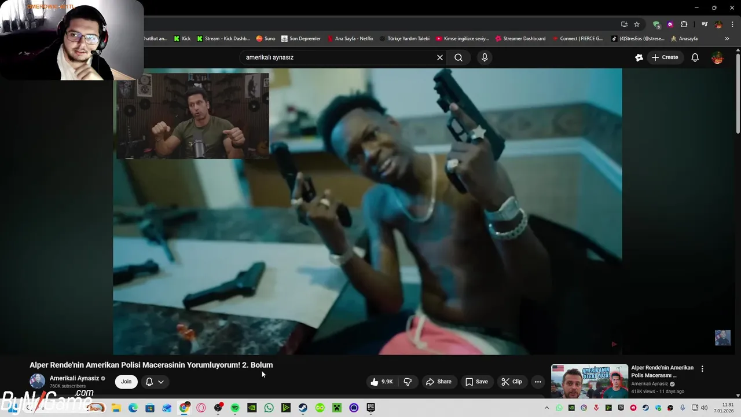
Task: Open Microsoft Store from taskbar
Action: (x=150, y=408)
